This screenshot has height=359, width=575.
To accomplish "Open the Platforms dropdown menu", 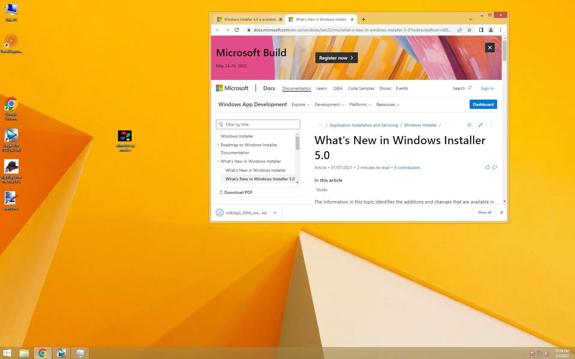I will [360, 105].
